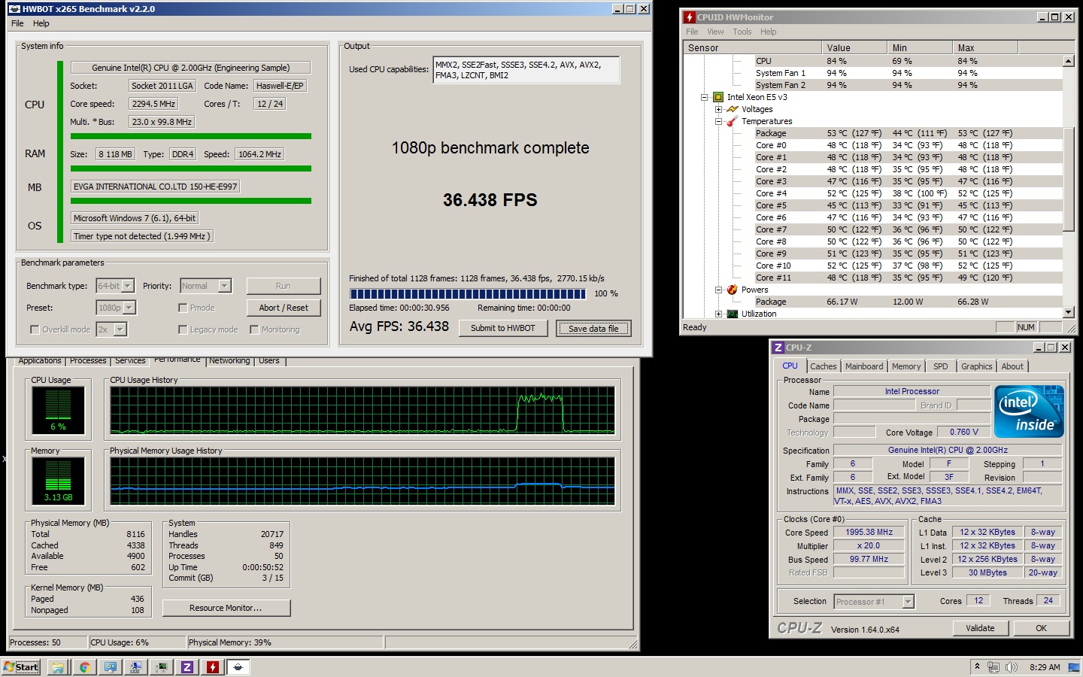Click the Max column header in HWMonitor
This screenshot has width=1083, height=677.
pos(985,47)
